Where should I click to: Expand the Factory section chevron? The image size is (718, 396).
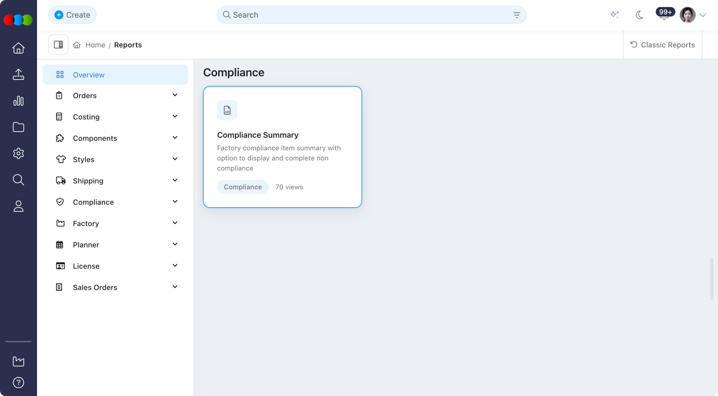pyautogui.click(x=175, y=223)
